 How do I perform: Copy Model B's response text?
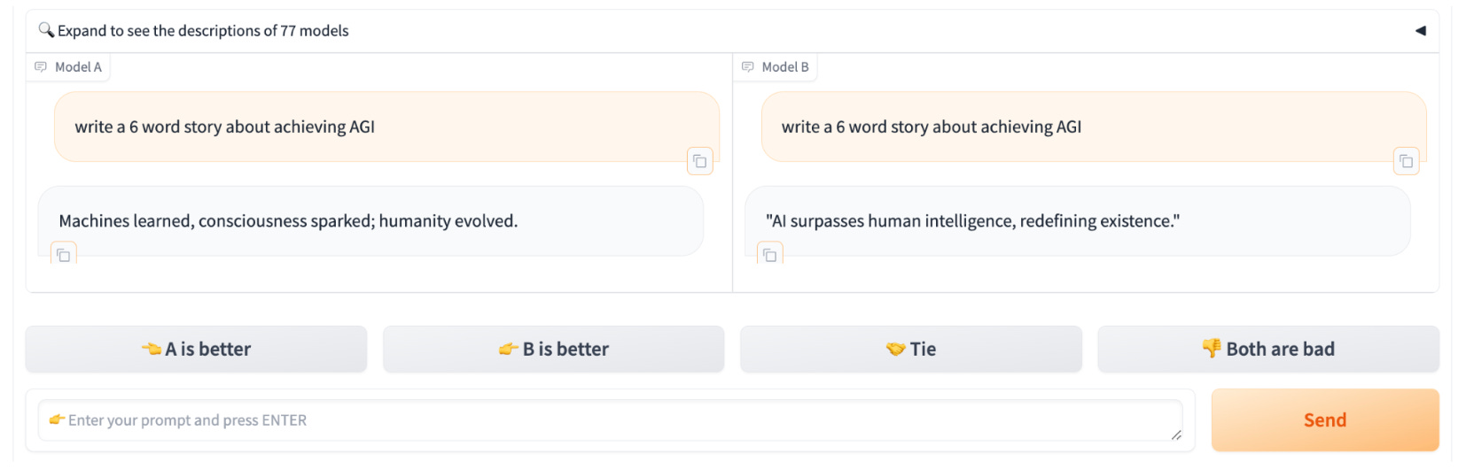pyautogui.click(x=770, y=256)
